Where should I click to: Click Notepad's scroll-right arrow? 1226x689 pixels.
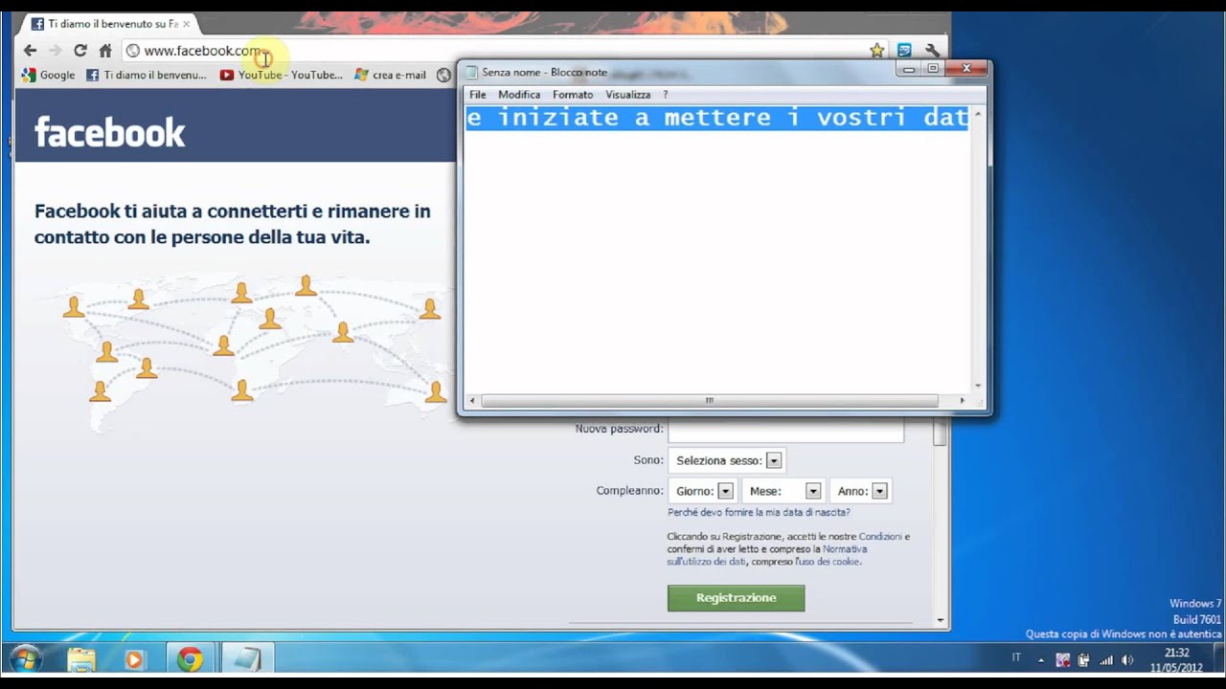coord(963,401)
